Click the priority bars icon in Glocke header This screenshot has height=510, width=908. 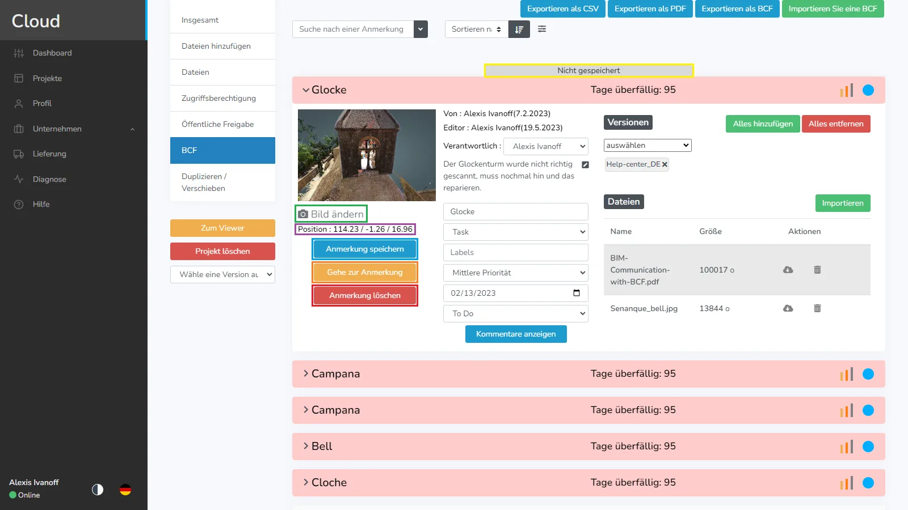click(x=847, y=90)
